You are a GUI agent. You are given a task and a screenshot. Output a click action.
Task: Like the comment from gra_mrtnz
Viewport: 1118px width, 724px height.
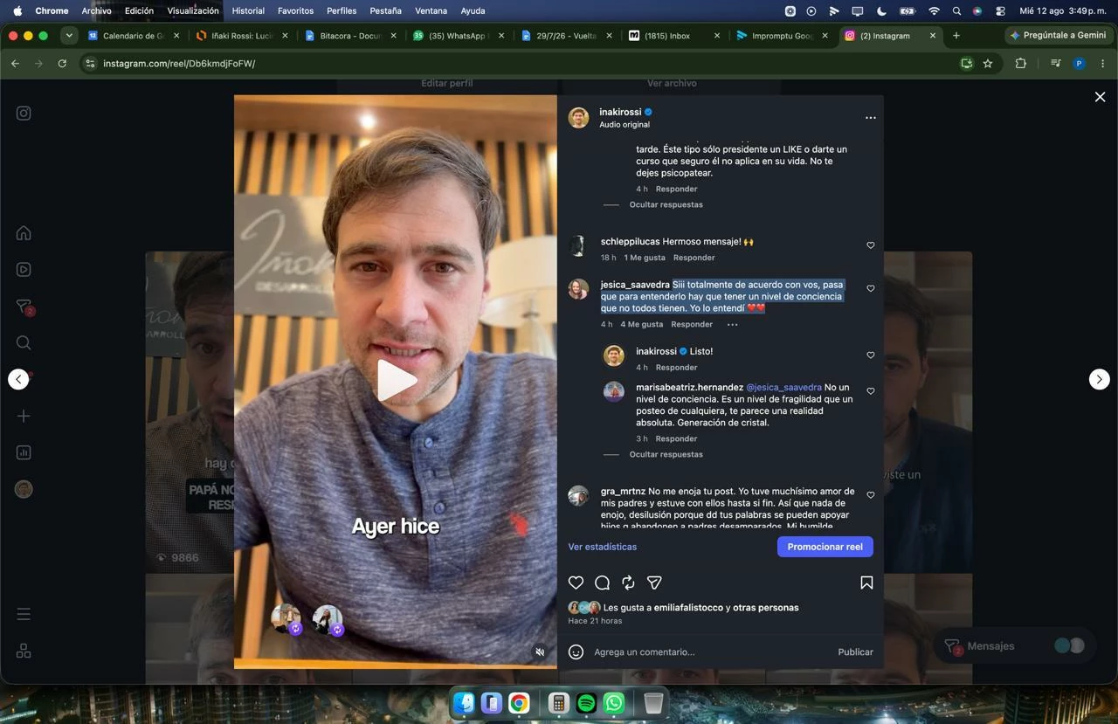click(x=870, y=495)
